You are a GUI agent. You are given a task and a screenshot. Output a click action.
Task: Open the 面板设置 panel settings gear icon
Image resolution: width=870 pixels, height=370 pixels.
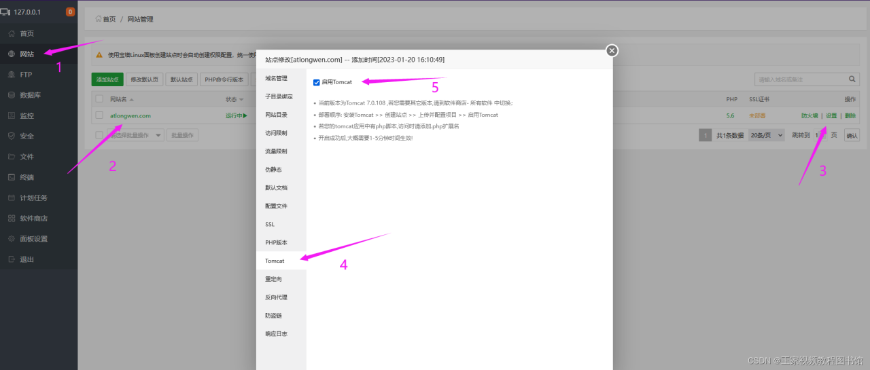[12, 239]
